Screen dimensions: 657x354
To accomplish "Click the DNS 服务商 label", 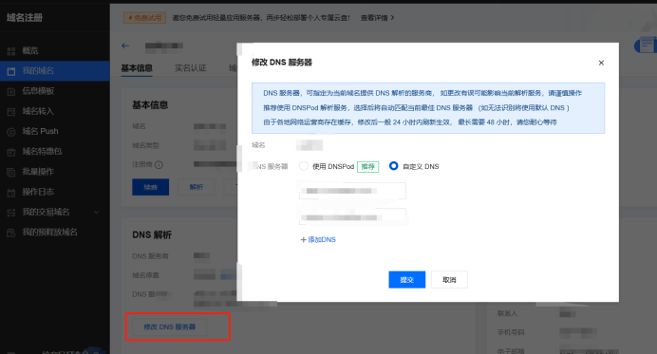I will [x=150, y=256].
